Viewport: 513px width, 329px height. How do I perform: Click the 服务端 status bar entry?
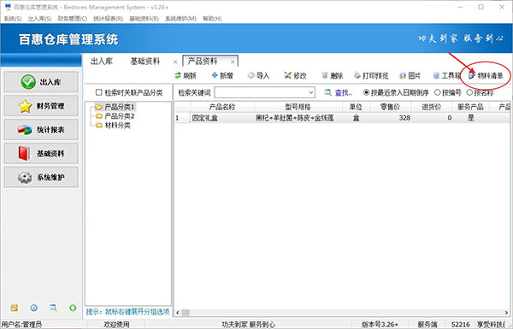click(x=427, y=325)
